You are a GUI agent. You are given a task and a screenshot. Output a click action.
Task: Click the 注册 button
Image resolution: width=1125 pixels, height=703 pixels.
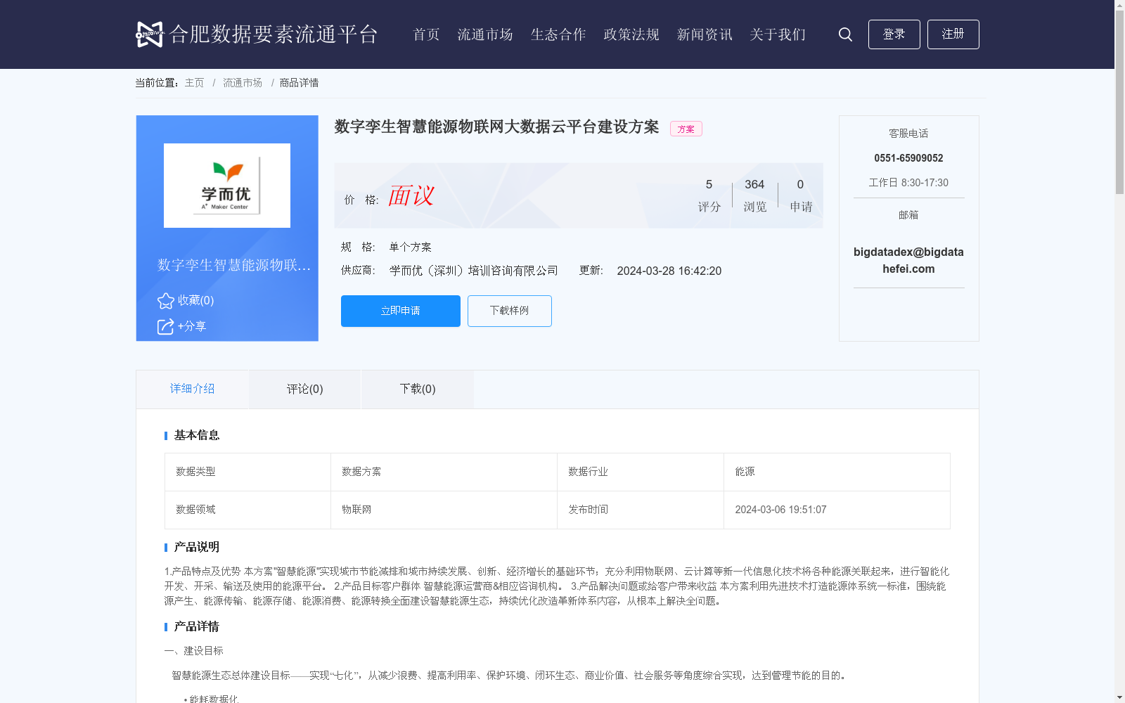pyautogui.click(x=953, y=34)
